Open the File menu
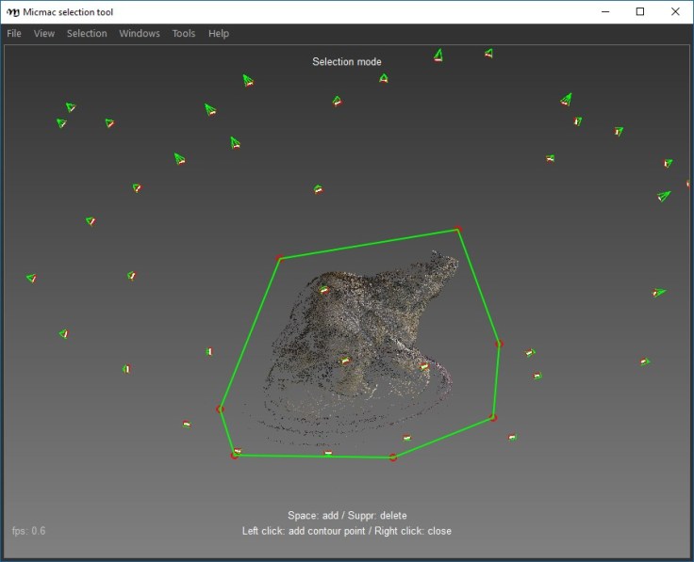Image resolution: width=694 pixels, height=562 pixels. coord(14,34)
